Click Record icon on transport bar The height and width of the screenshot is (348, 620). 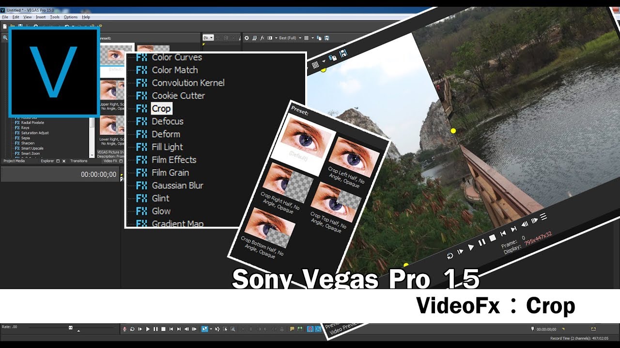[124, 329]
